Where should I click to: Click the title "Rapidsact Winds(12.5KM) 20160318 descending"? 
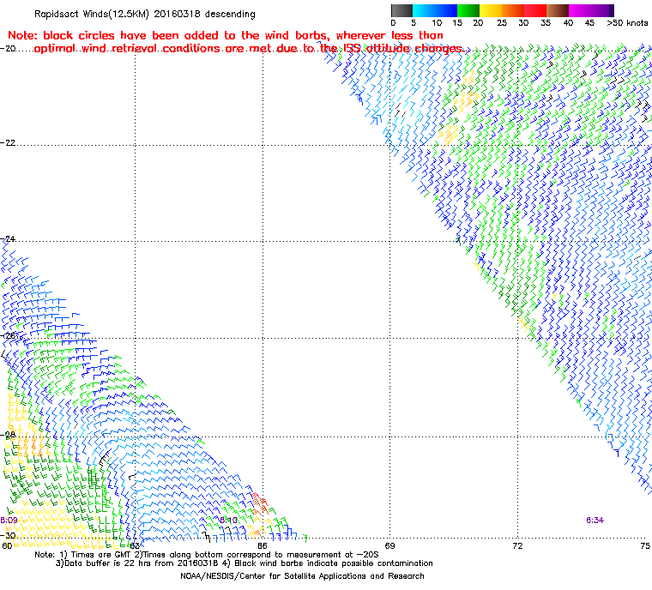coord(145,14)
